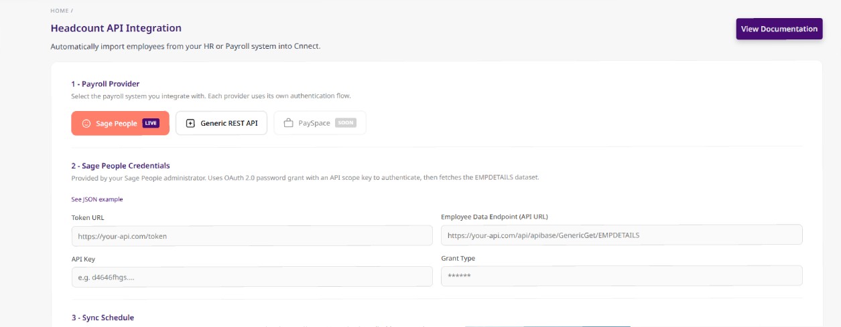Viewport: 841px width, 327px height.
Task: Focus the API Key input field
Action: pyautogui.click(x=252, y=276)
